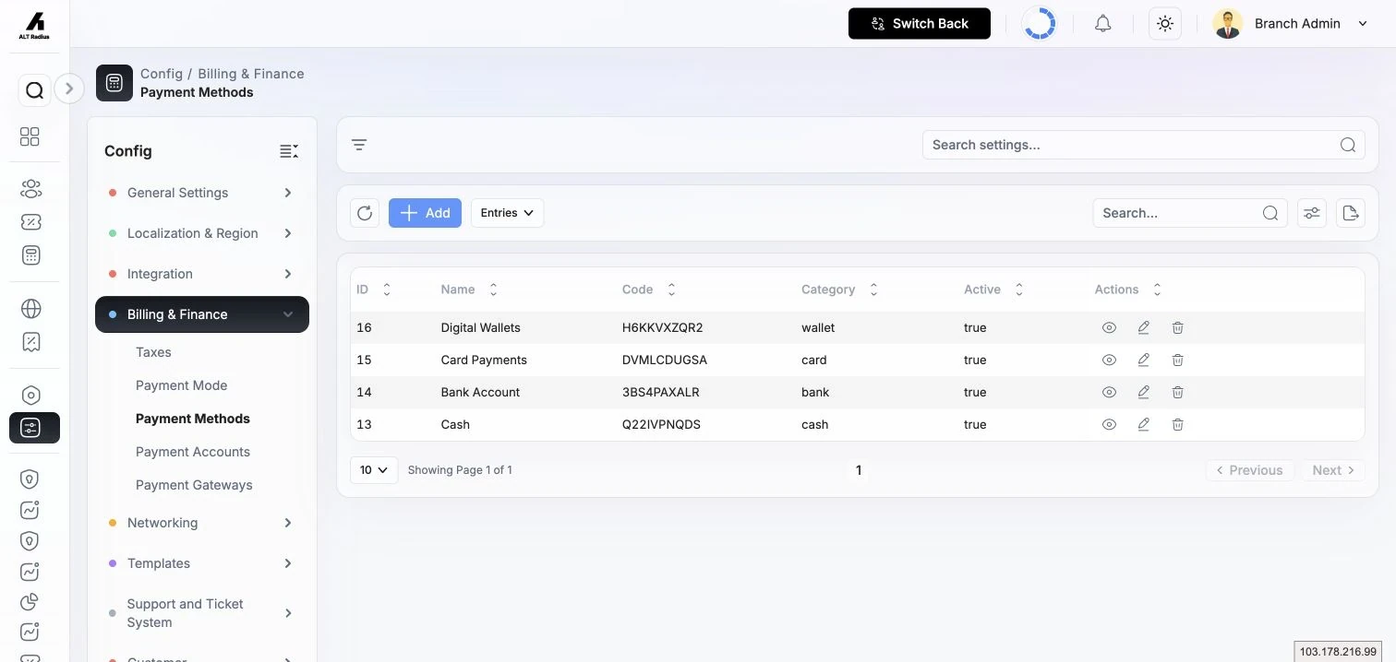Click the circular loading progress indicator
1396x662 pixels.
pos(1040,24)
